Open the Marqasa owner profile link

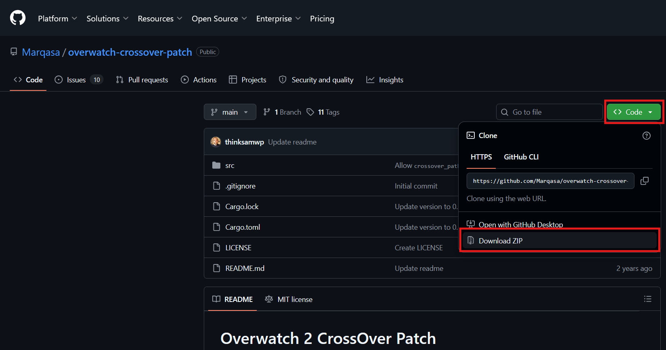pos(41,52)
